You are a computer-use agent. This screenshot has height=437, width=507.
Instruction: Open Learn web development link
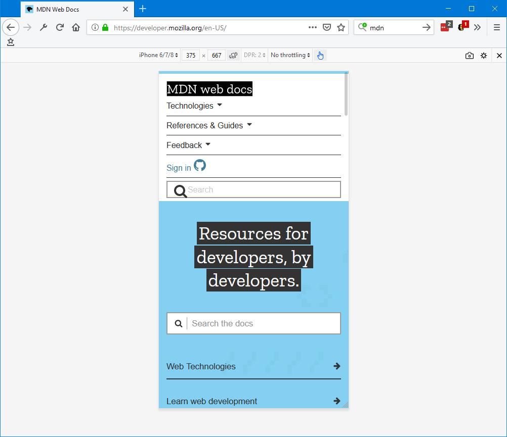[212, 401]
